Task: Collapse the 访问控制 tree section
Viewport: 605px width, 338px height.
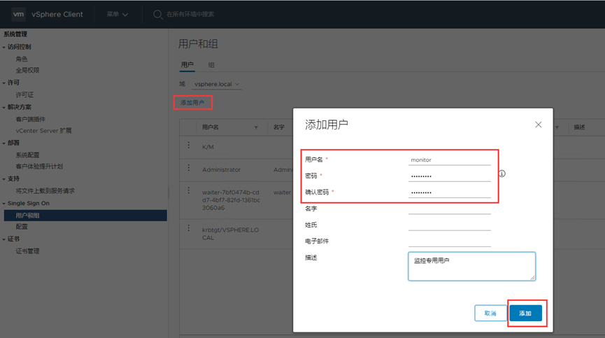Action: click(x=4, y=47)
